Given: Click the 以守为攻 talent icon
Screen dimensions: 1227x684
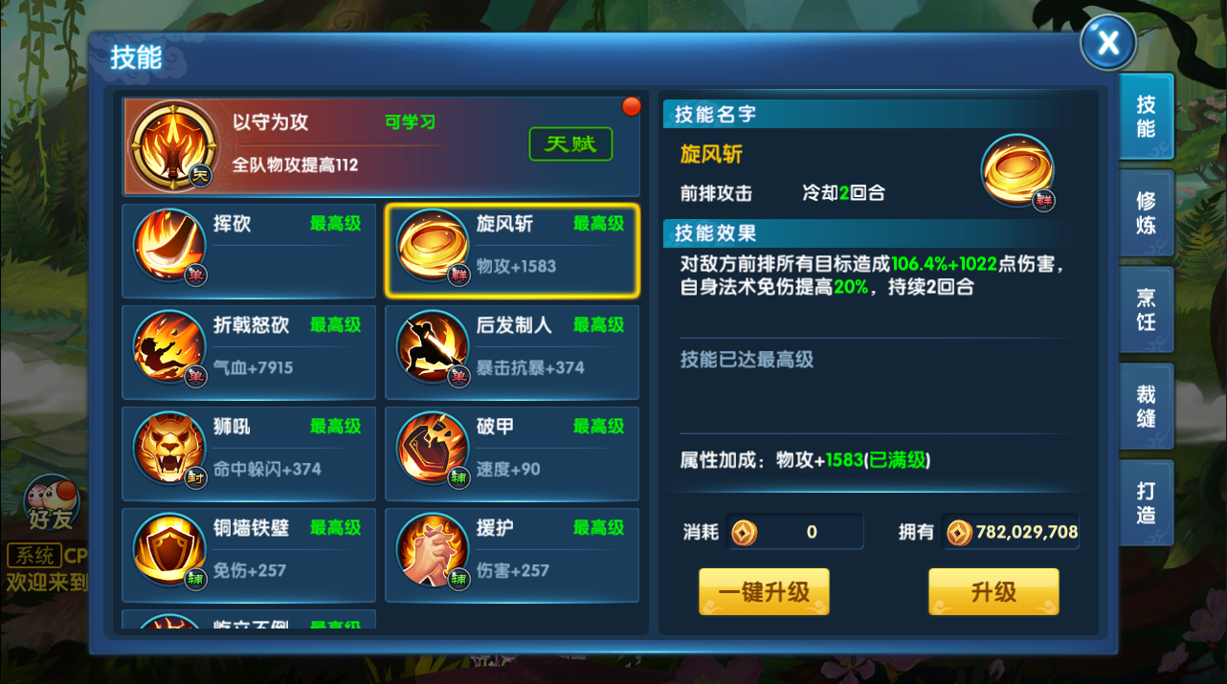Looking at the screenshot, I should point(172,145).
